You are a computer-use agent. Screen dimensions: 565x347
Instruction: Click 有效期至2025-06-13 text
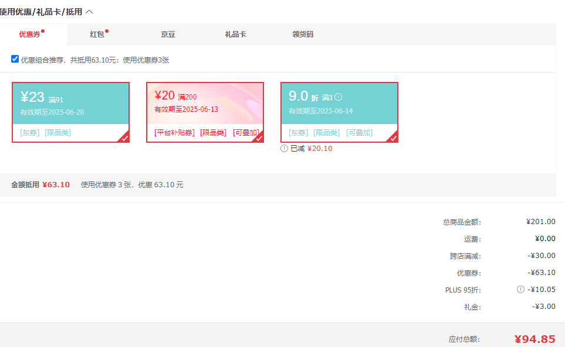[187, 109]
